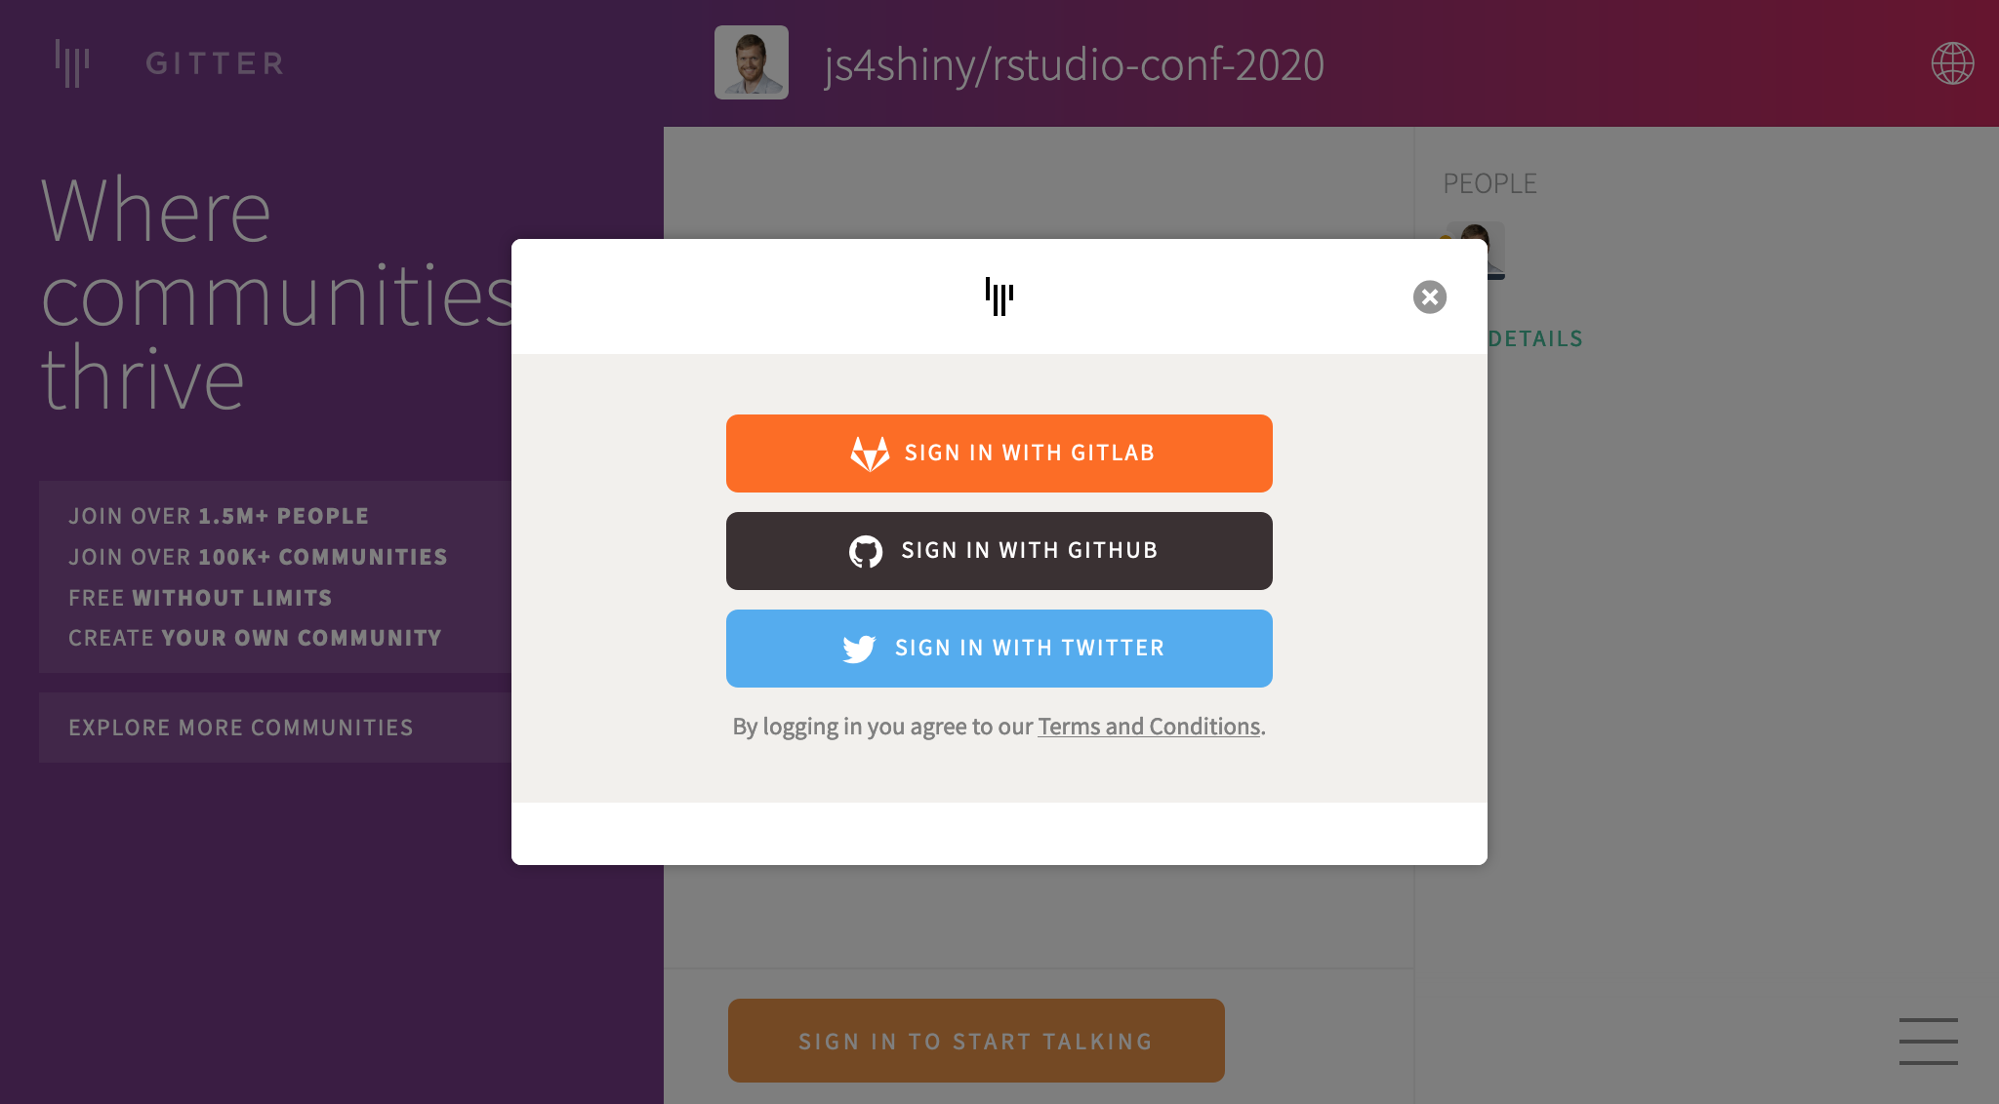The width and height of the screenshot is (1999, 1104).
Task: Close the sign-in dialog with the X icon
Action: [x=1429, y=296]
